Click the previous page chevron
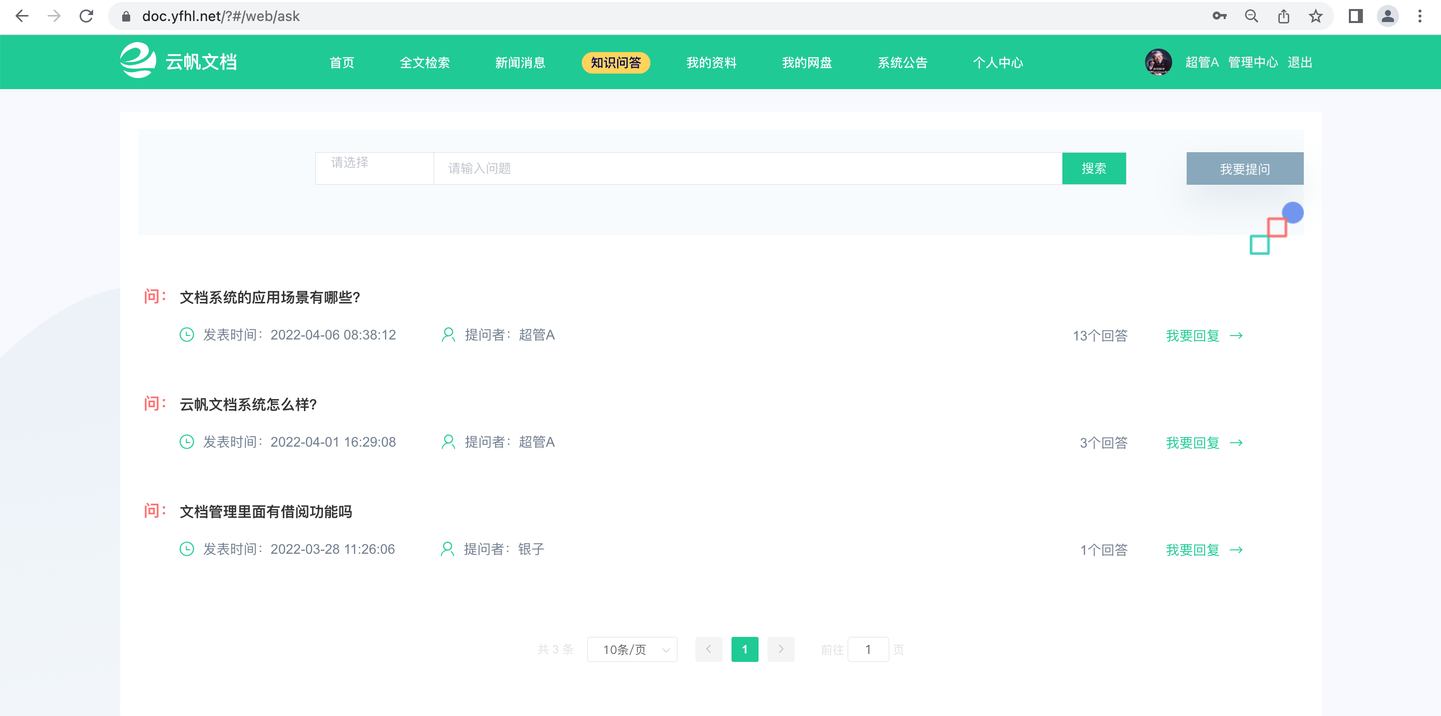 709,649
